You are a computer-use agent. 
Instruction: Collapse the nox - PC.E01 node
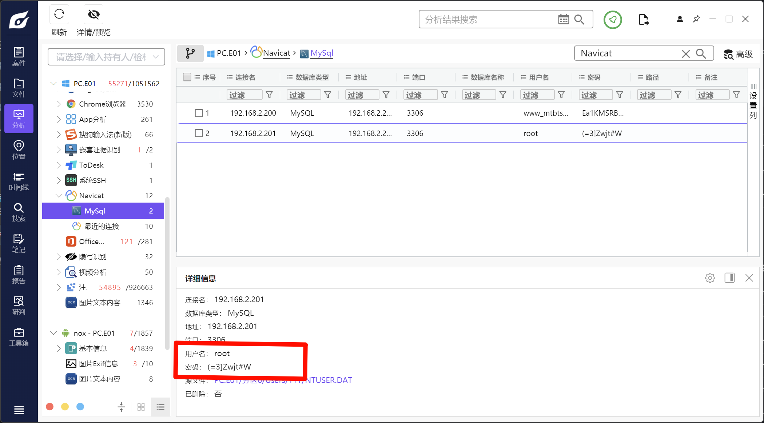[53, 333]
